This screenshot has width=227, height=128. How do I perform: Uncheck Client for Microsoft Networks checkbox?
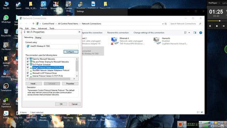click(28, 59)
